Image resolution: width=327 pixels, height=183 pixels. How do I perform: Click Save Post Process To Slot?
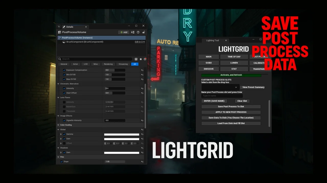[x=231, y=106]
